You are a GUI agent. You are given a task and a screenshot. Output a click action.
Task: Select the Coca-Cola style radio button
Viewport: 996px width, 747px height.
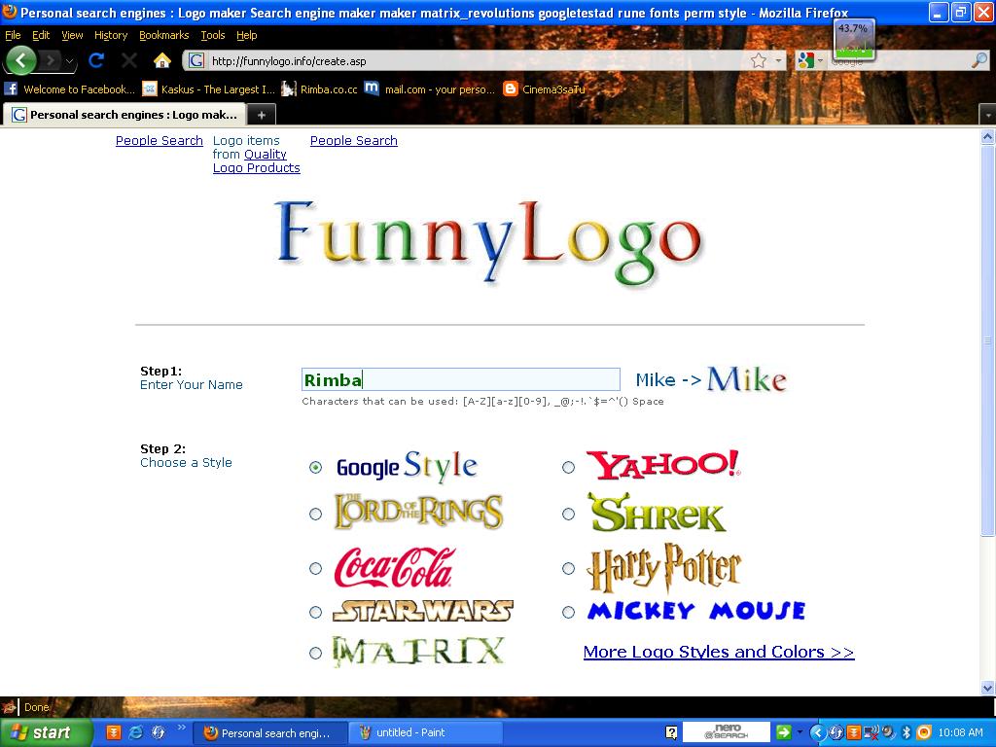(x=316, y=568)
